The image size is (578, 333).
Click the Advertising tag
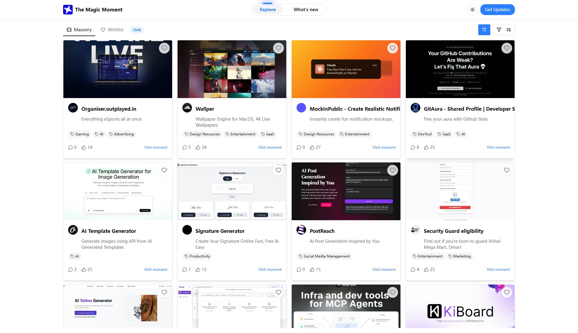coord(122,134)
